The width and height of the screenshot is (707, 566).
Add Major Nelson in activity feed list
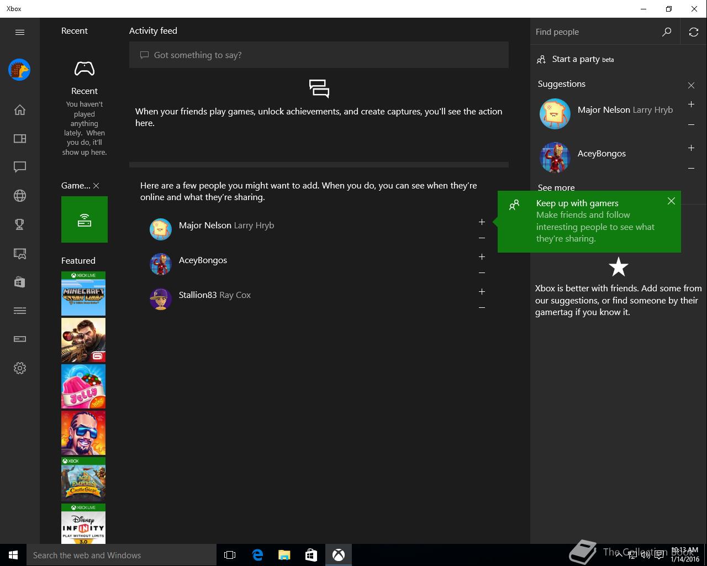click(482, 222)
